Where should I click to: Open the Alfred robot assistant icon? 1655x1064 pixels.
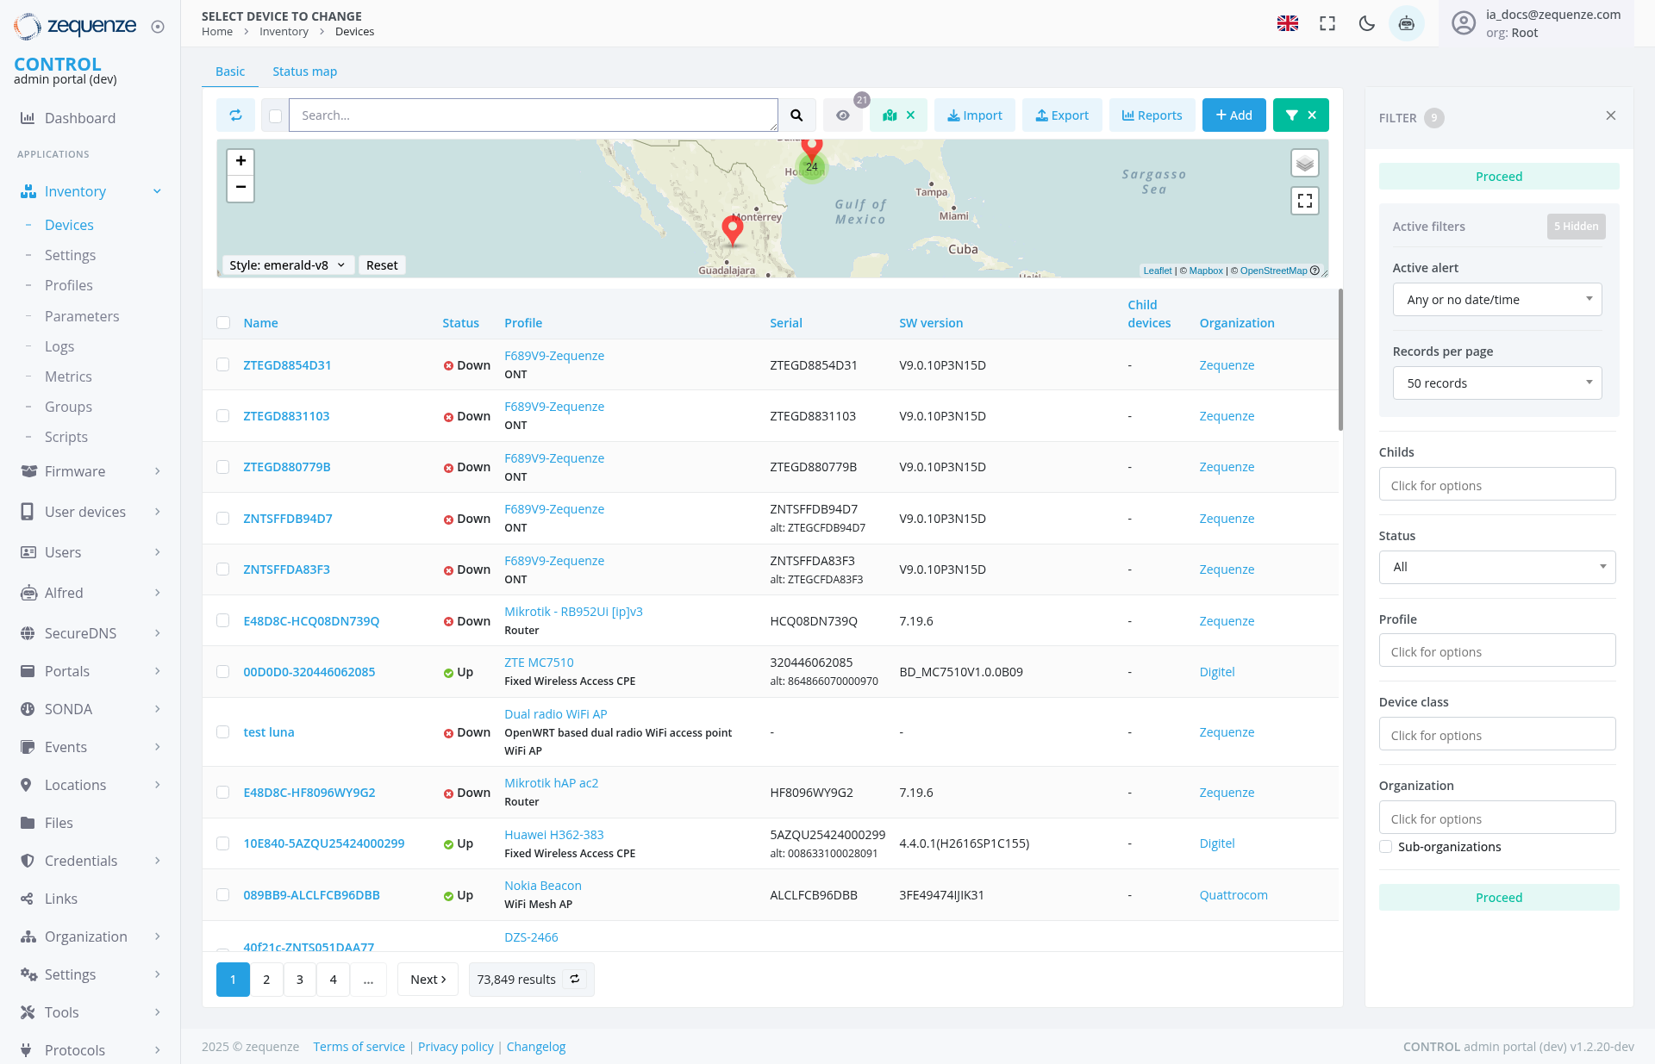pos(1407,23)
